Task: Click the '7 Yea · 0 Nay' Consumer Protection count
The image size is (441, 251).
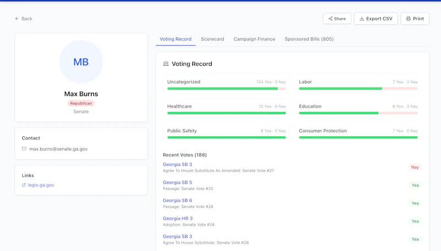Action: pyautogui.click(x=405, y=131)
